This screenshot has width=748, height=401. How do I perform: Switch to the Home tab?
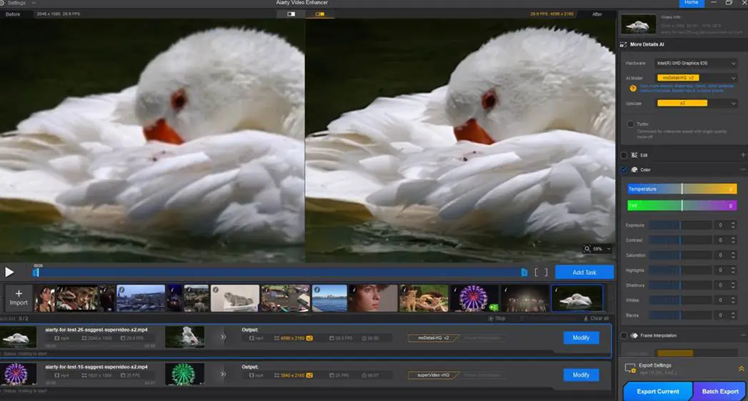[691, 3]
